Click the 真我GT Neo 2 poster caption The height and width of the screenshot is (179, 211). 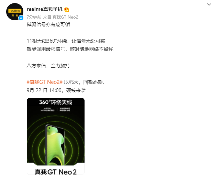click(56, 172)
